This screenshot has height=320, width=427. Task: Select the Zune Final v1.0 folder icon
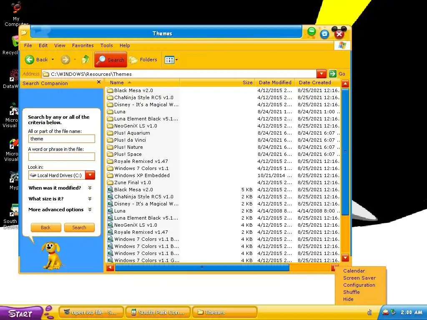pos(110,182)
